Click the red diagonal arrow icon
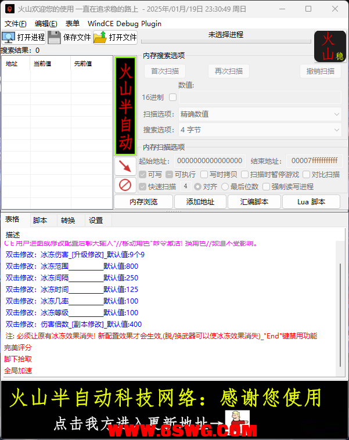 (125, 166)
